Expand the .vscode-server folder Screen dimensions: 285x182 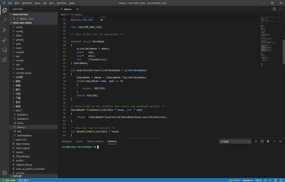23,73
